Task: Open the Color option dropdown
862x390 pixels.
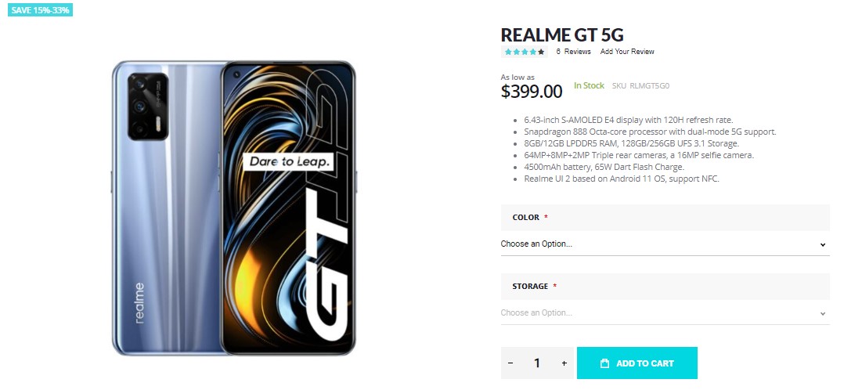Action: (665, 244)
